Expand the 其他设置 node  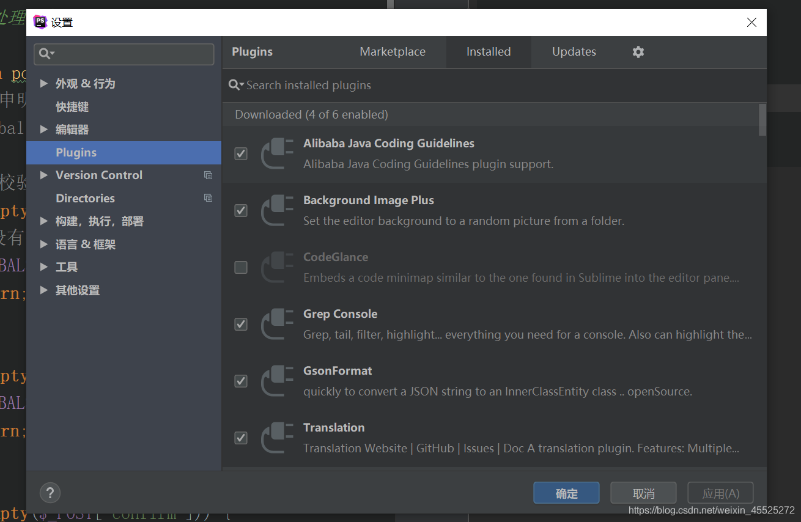(x=43, y=290)
